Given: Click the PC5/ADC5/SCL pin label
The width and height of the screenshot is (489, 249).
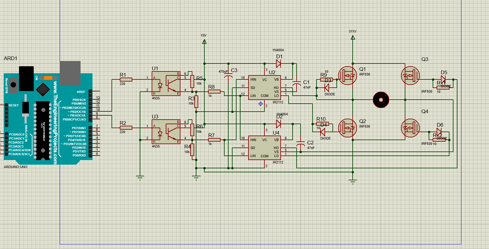Looking at the screenshot, I should (x=20, y=154).
